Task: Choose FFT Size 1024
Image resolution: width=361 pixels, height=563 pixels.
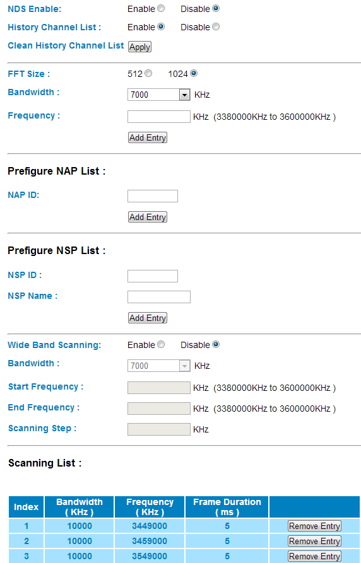Action: (x=194, y=73)
